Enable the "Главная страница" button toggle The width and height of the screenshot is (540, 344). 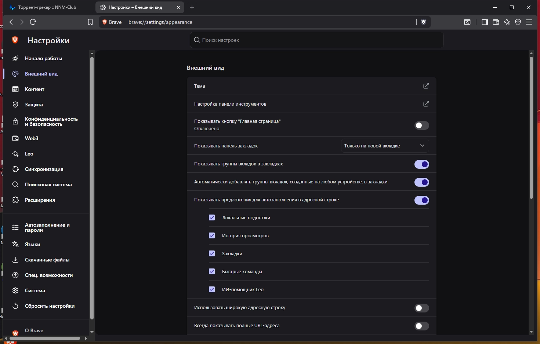[421, 125]
